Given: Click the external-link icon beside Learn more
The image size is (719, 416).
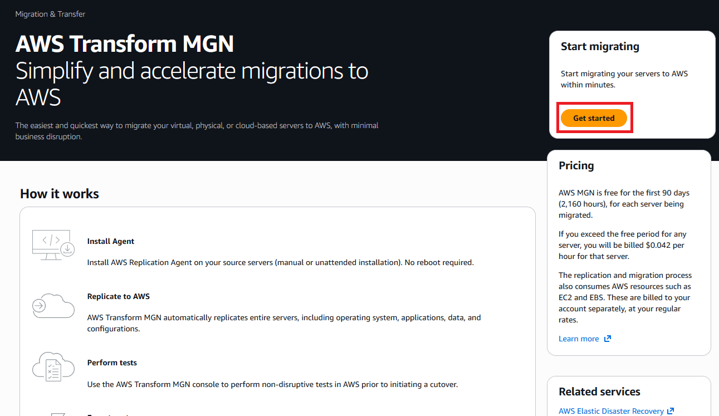Looking at the screenshot, I should pyautogui.click(x=607, y=339).
